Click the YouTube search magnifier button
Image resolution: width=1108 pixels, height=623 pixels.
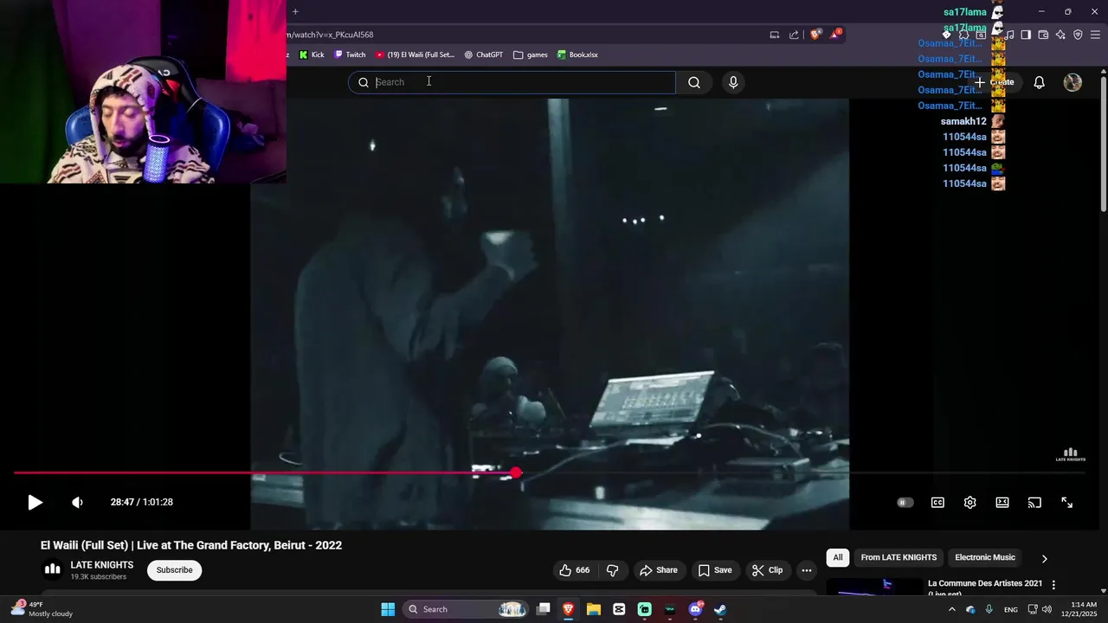pos(694,82)
